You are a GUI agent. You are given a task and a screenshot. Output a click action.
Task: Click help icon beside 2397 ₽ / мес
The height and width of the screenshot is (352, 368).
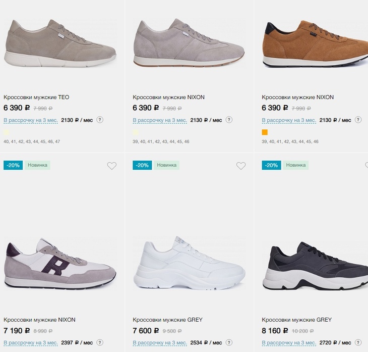(100, 342)
